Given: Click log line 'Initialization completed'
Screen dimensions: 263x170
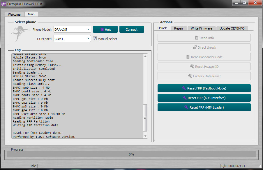Looking at the screenshot, I should pyautogui.click(x=34, y=69).
